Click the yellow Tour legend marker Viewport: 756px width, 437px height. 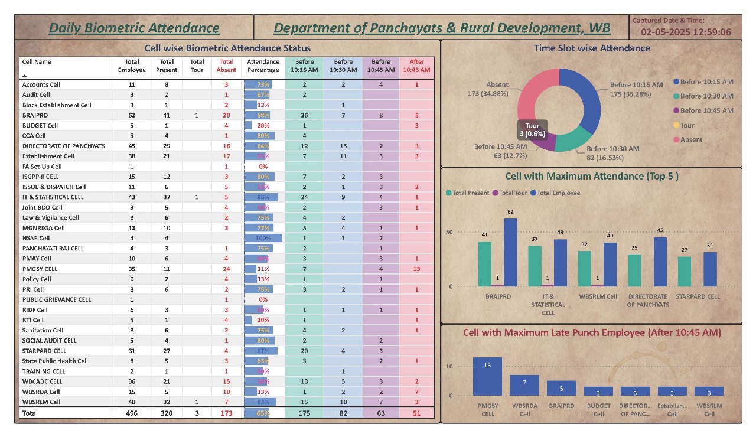click(x=676, y=125)
